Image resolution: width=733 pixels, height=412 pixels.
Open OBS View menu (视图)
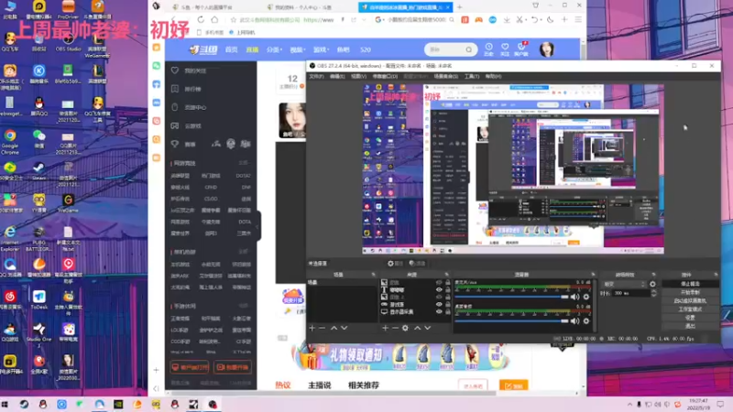tap(358, 76)
